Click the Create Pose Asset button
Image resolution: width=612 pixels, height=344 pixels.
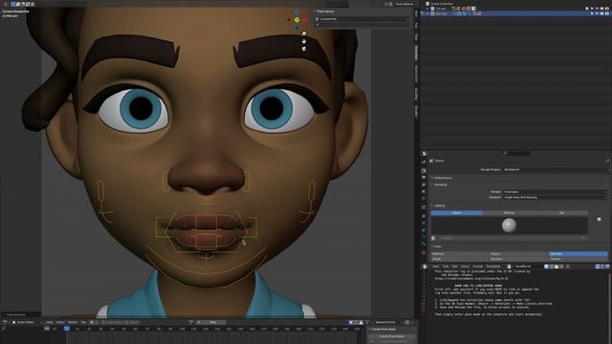[391, 335]
